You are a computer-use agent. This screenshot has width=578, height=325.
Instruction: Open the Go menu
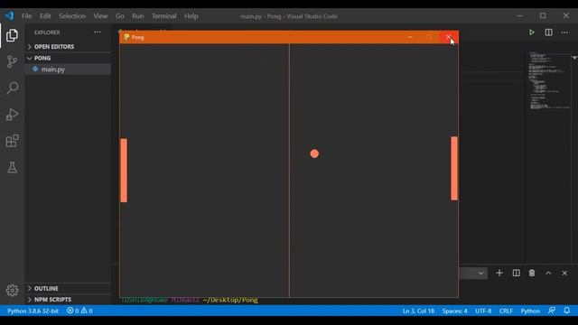[120, 16]
